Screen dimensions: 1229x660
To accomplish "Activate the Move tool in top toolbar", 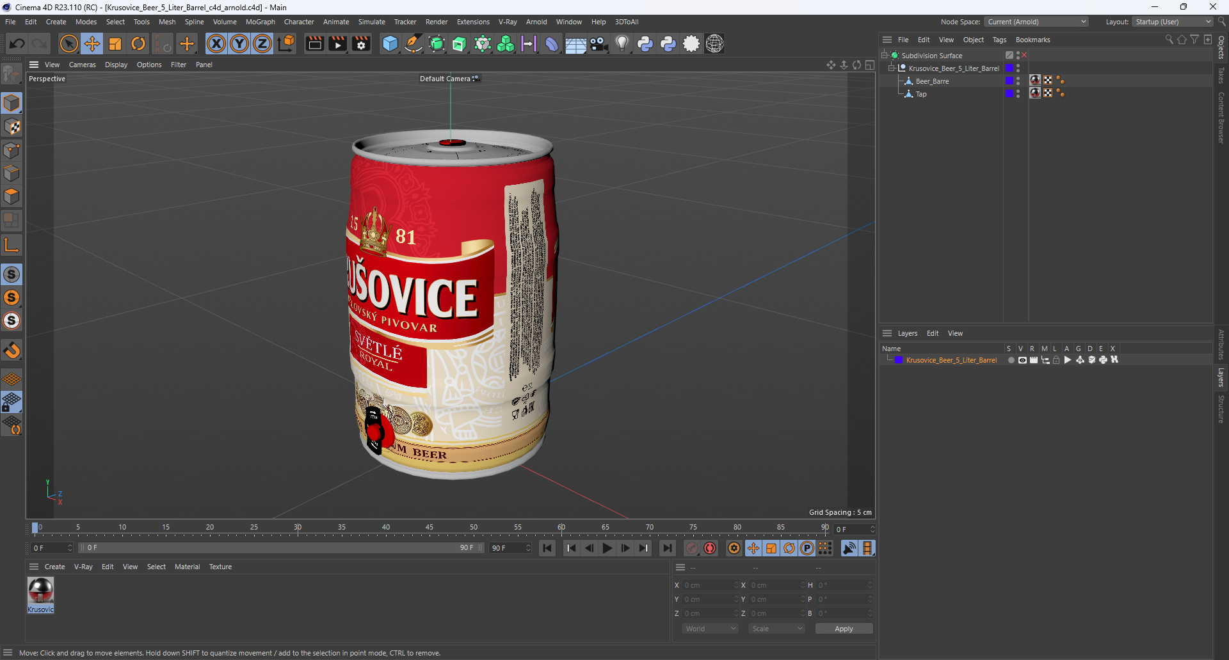I will click(x=92, y=43).
